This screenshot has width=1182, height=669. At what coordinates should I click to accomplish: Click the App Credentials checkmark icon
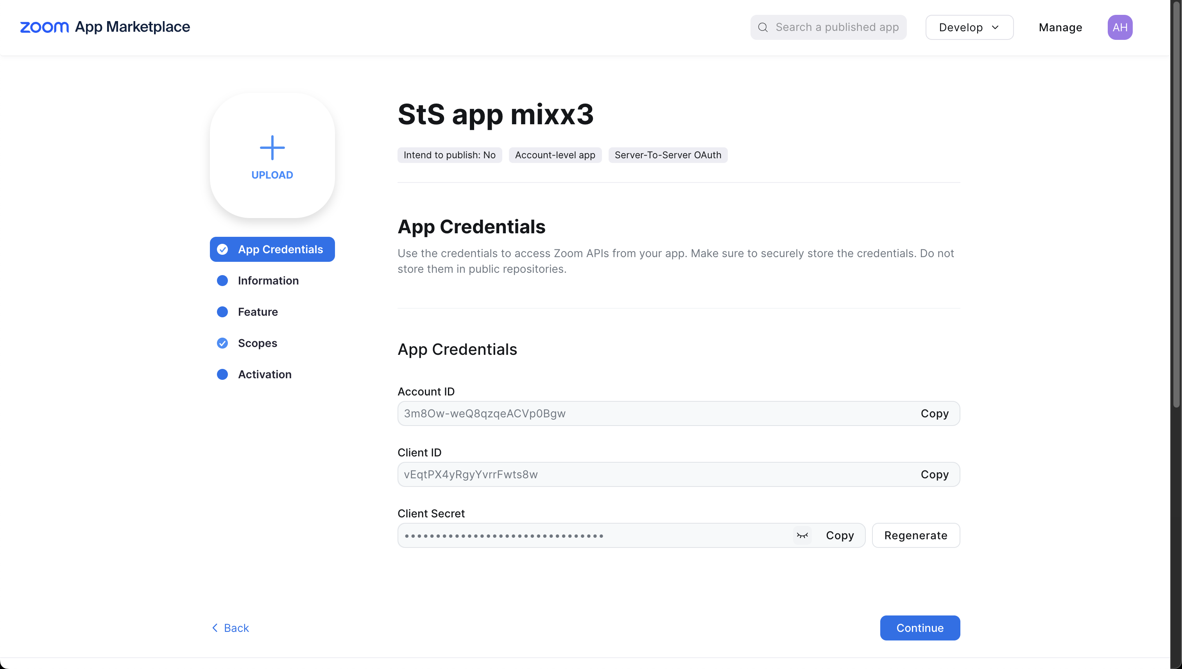click(222, 249)
